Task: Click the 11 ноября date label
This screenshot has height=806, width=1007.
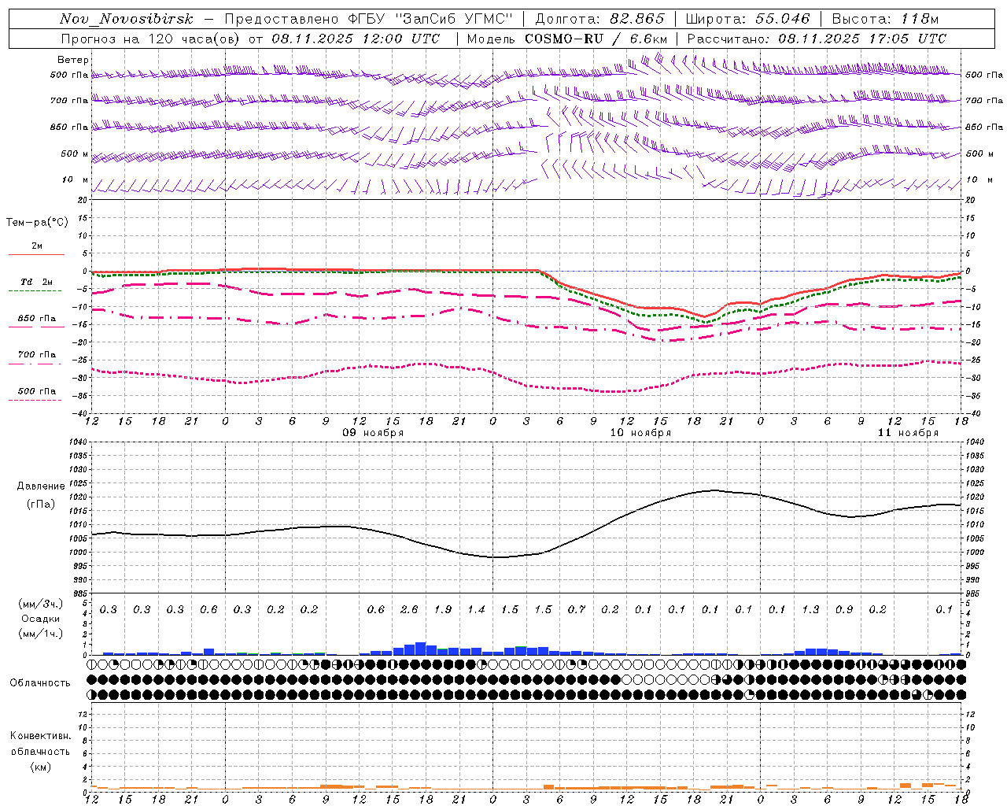Action: (908, 433)
